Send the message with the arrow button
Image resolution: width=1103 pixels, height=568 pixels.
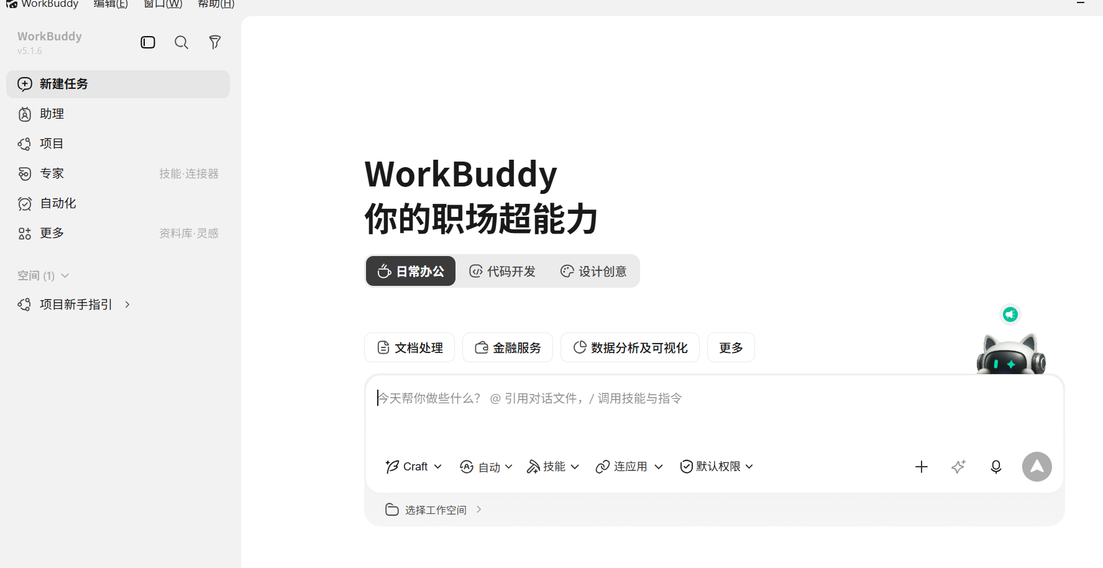pyautogui.click(x=1037, y=467)
